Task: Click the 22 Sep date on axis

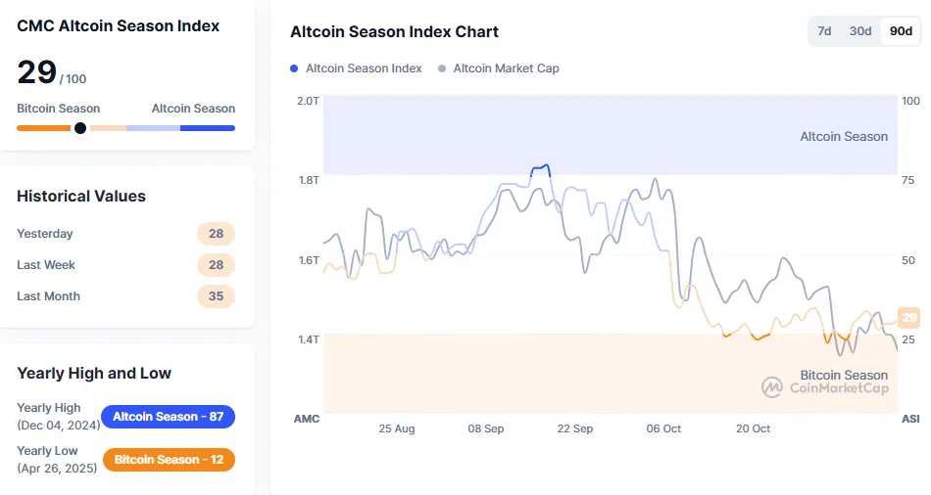Action: point(575,428)
